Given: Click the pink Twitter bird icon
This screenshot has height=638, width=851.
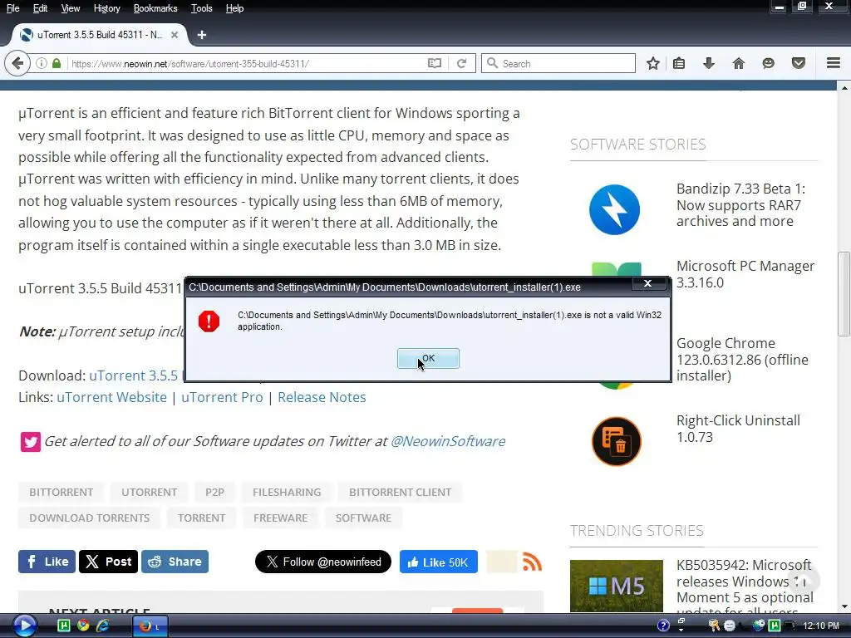Looking at the screenshot, I should coord(31,442).
